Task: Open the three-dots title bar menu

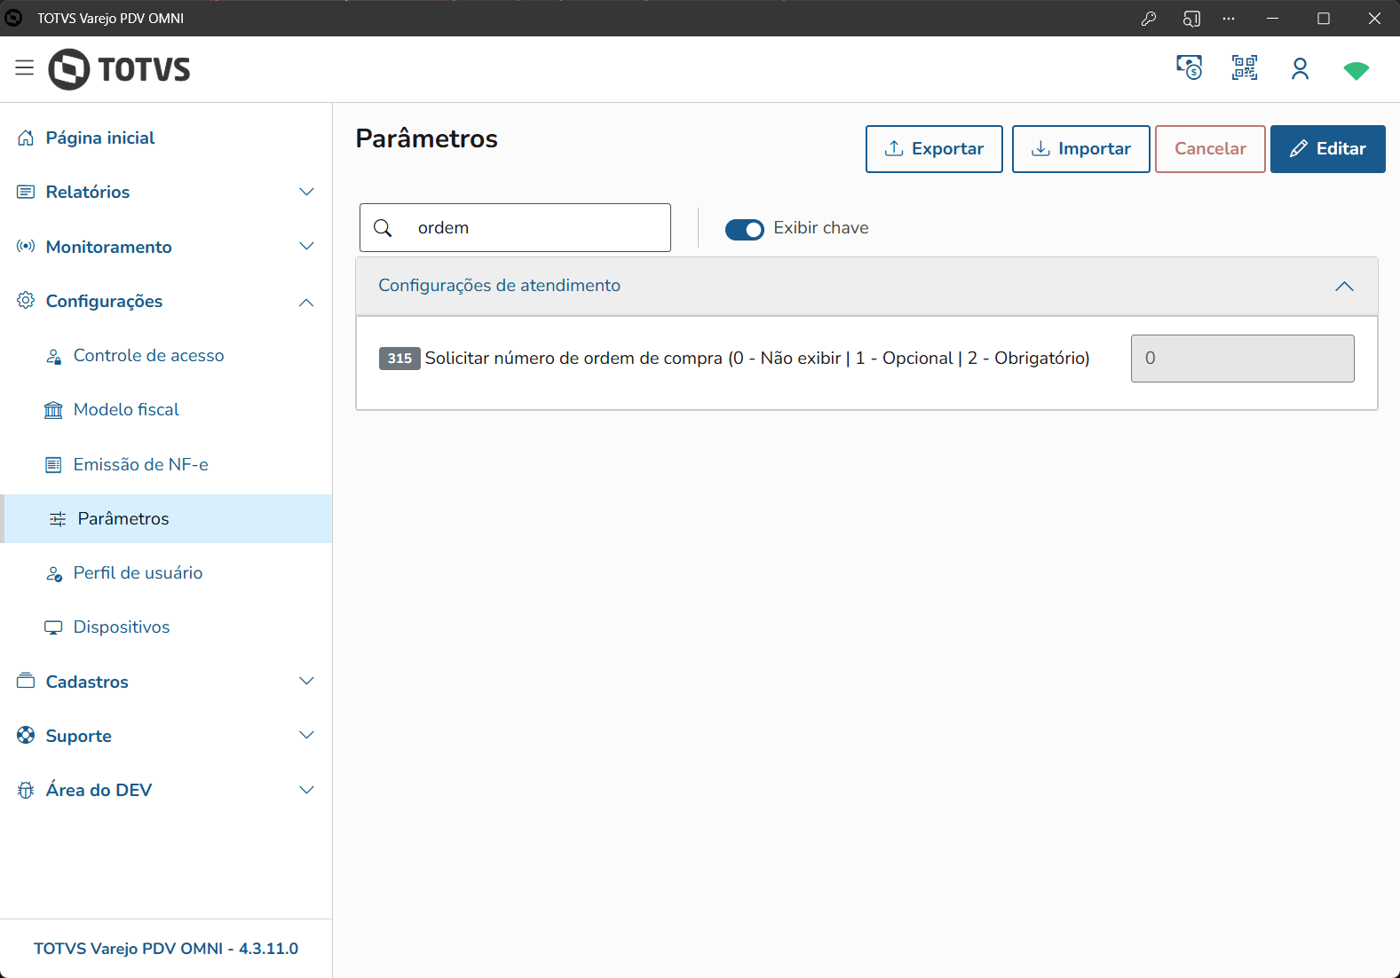Action: [x=1229, y=19]
